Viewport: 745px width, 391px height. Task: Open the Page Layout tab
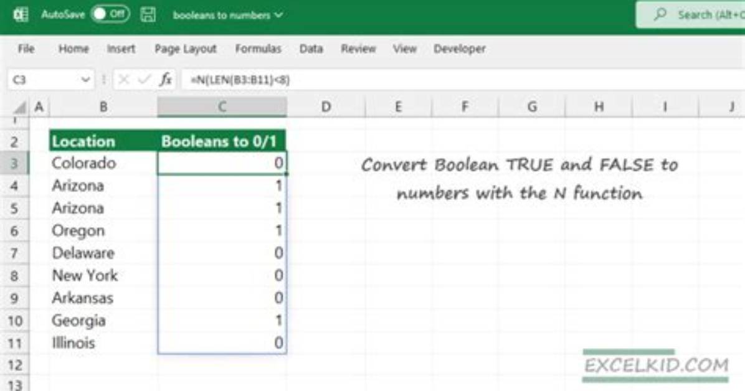pyautogui.click(x=185, y=49)
